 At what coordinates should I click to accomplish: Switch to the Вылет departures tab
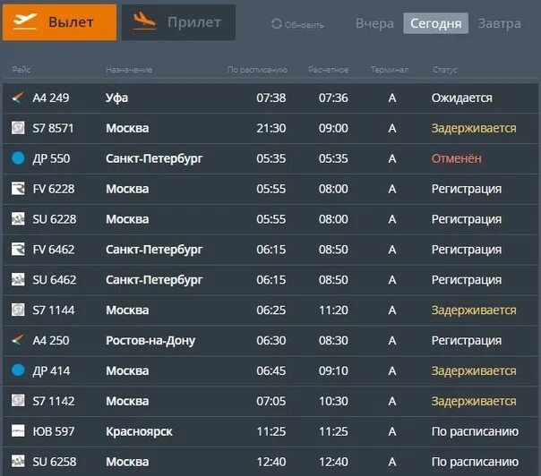click(x=59, y=22)
